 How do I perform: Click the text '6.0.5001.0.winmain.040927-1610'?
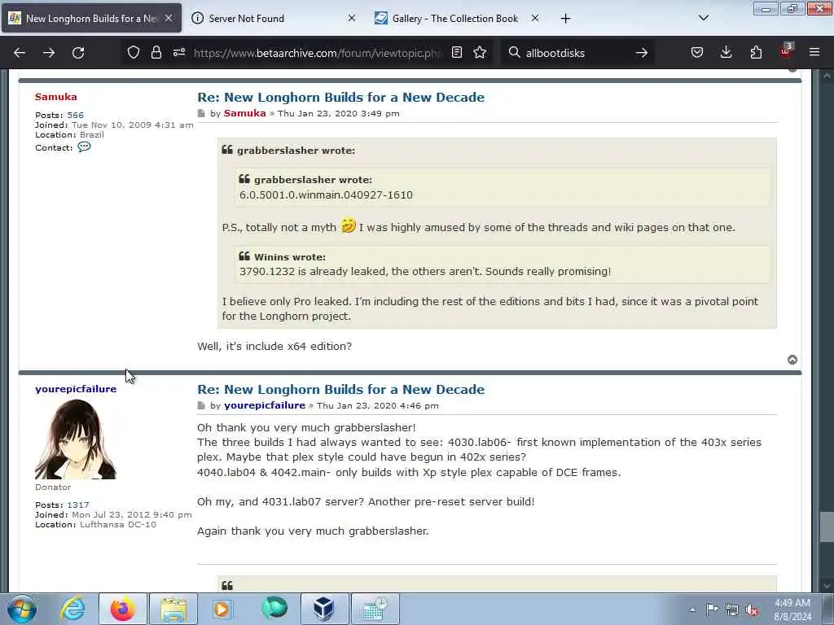pyautogui.click(x=326, y=195)
